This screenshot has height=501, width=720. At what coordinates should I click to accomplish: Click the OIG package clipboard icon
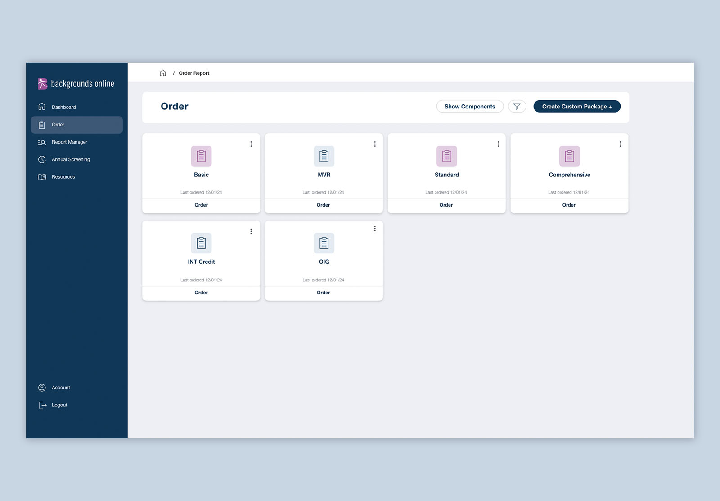click(324, 243)
